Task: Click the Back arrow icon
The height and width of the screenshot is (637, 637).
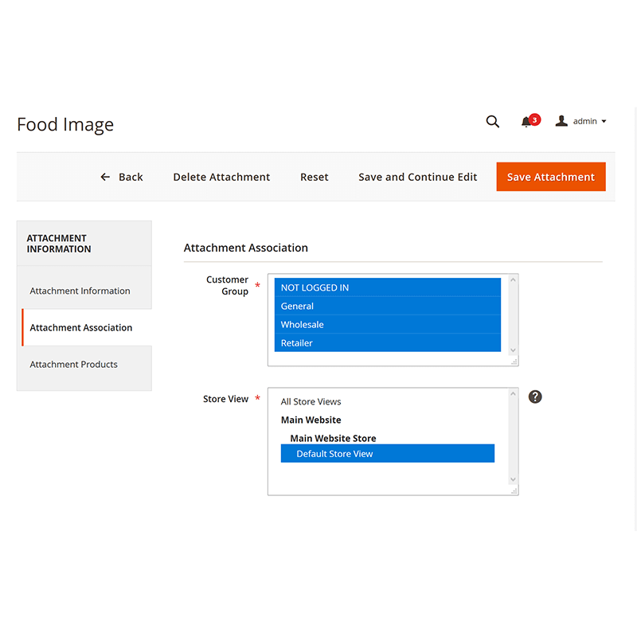Action: pyautogui.click(x=105, y=177)
